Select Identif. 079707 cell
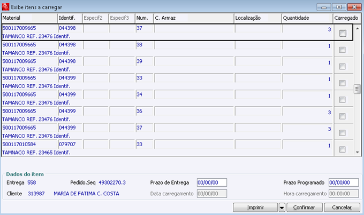 coord(70,144)
